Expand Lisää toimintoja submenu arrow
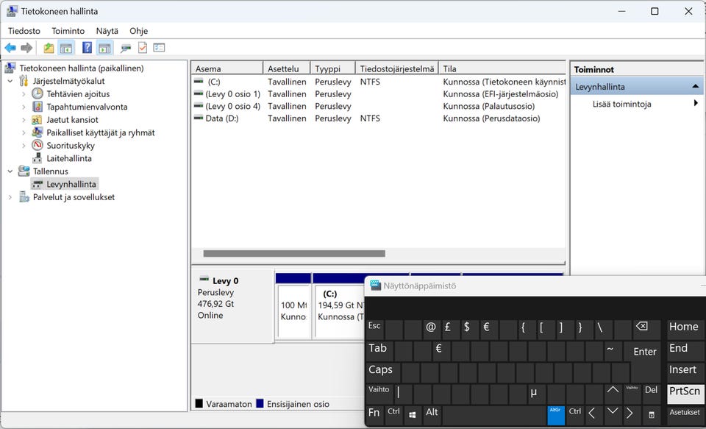 click(x=696, y=104)
